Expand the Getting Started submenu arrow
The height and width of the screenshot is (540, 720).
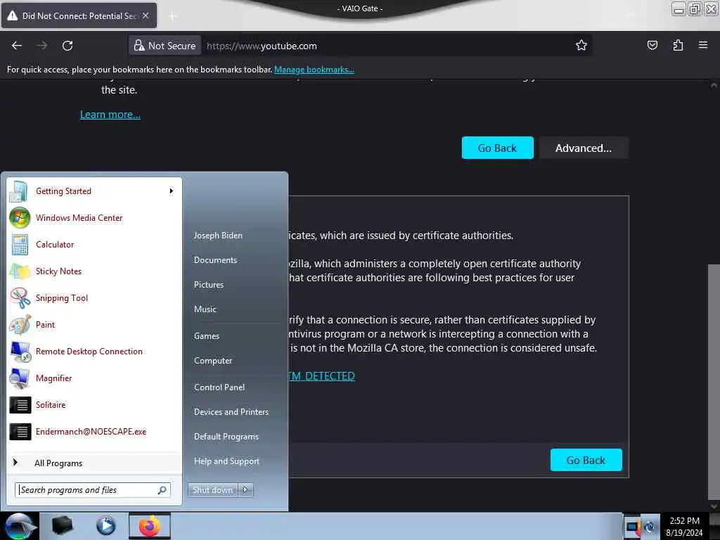tap(172, 191)
